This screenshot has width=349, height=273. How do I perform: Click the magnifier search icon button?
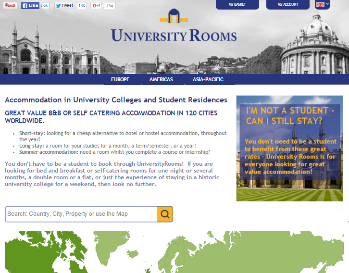[165, 214]
